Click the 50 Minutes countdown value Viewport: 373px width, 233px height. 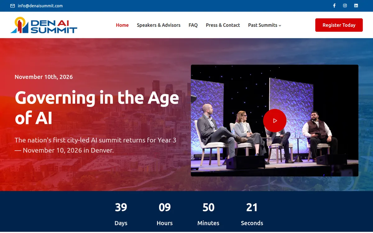click(x=208, y=207)
